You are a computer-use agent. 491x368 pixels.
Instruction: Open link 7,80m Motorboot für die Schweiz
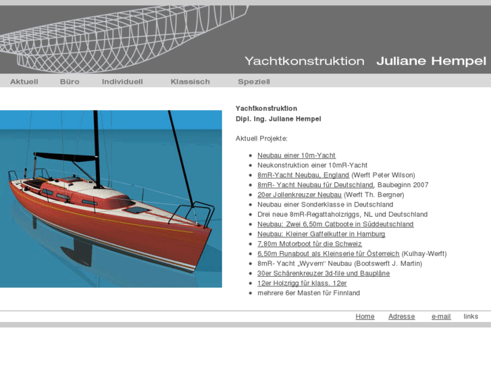309,244
